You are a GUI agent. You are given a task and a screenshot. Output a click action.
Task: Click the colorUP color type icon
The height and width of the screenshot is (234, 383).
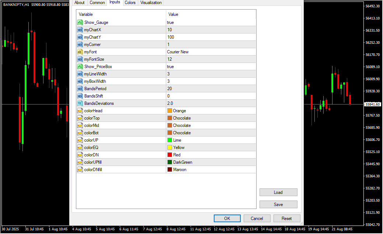click(x=80, y=140)
